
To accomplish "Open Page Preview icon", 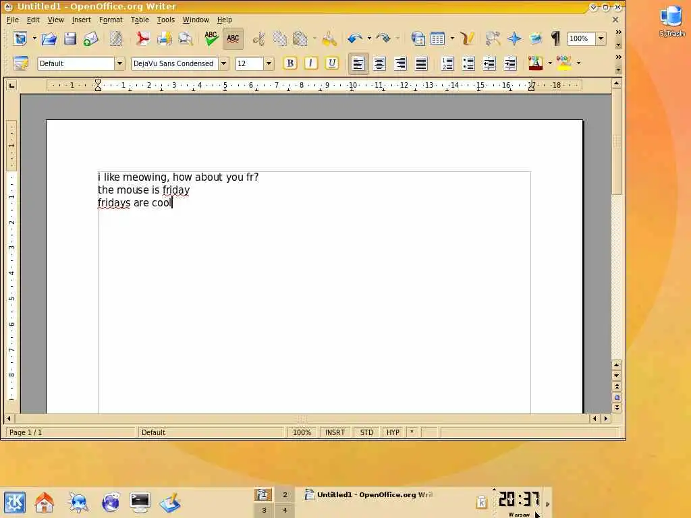I will (186, 38).
